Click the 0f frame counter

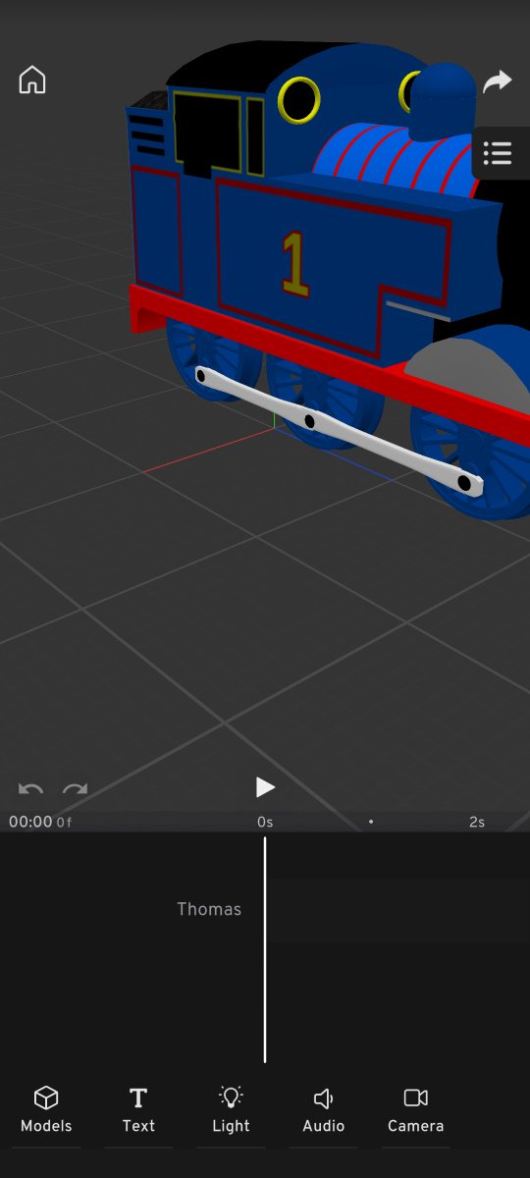point(65,823)
